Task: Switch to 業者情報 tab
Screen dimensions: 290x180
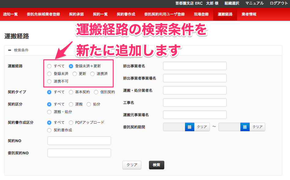Action: click(x=249, y=14)
